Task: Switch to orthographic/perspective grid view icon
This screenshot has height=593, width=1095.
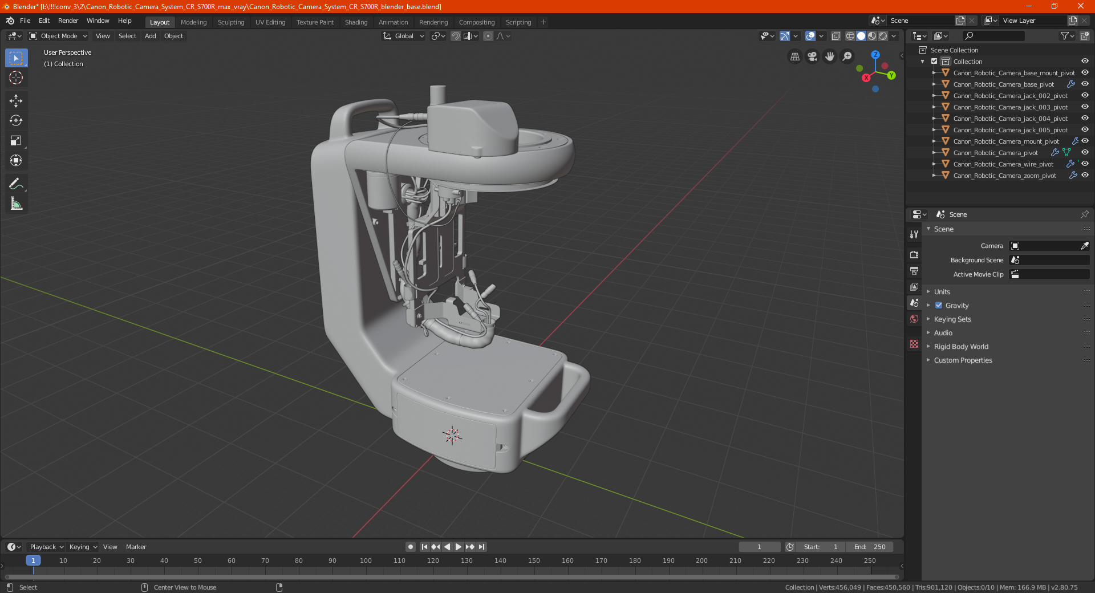Action: [x=795, y=56]
